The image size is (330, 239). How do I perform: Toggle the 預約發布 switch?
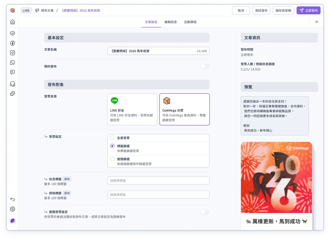[205, 67]
